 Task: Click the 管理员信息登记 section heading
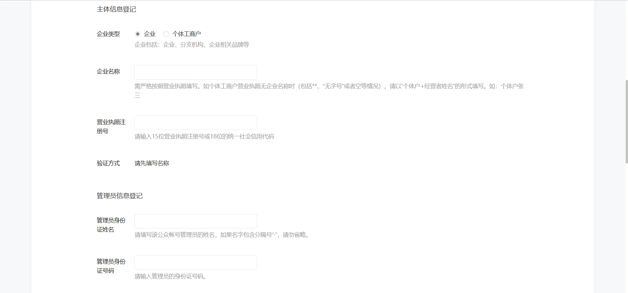pos(119,196)
